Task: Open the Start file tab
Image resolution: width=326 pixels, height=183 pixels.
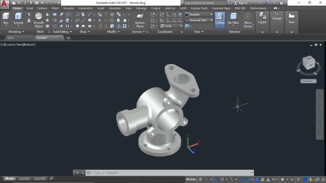Action: pyautogui.click(x=11, y=38)
